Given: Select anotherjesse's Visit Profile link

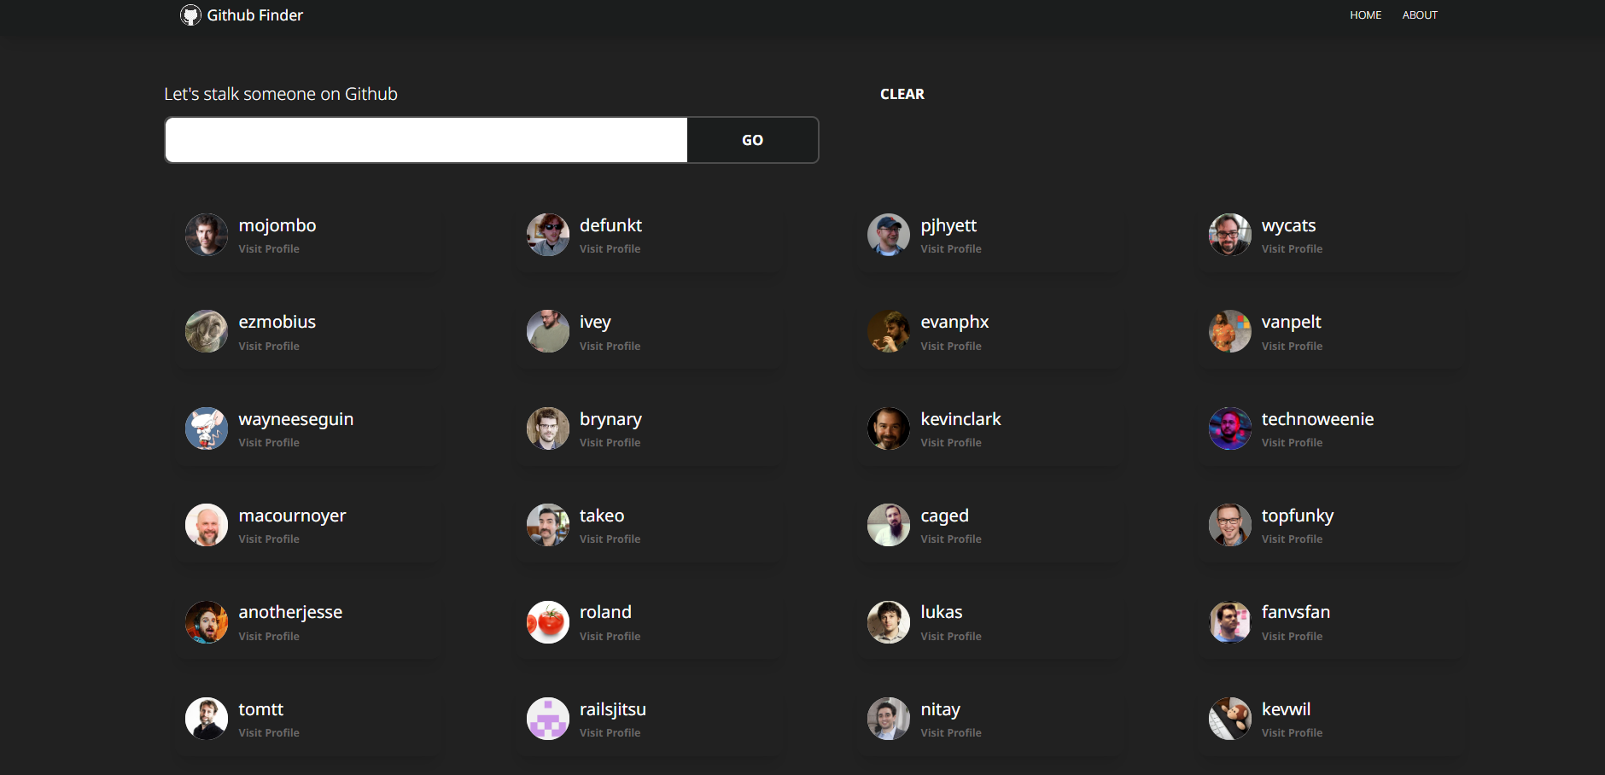Looking at the screenshot, I should (269, 637).
